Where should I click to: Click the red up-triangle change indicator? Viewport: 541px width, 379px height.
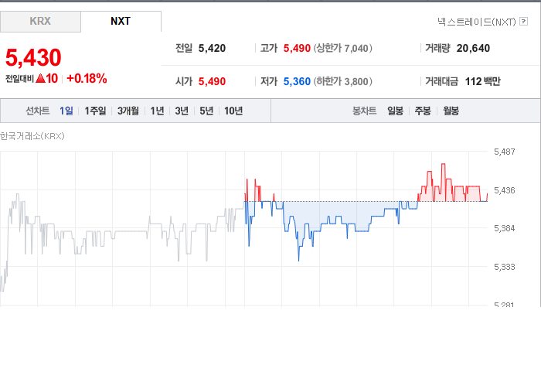coord(41,79)
